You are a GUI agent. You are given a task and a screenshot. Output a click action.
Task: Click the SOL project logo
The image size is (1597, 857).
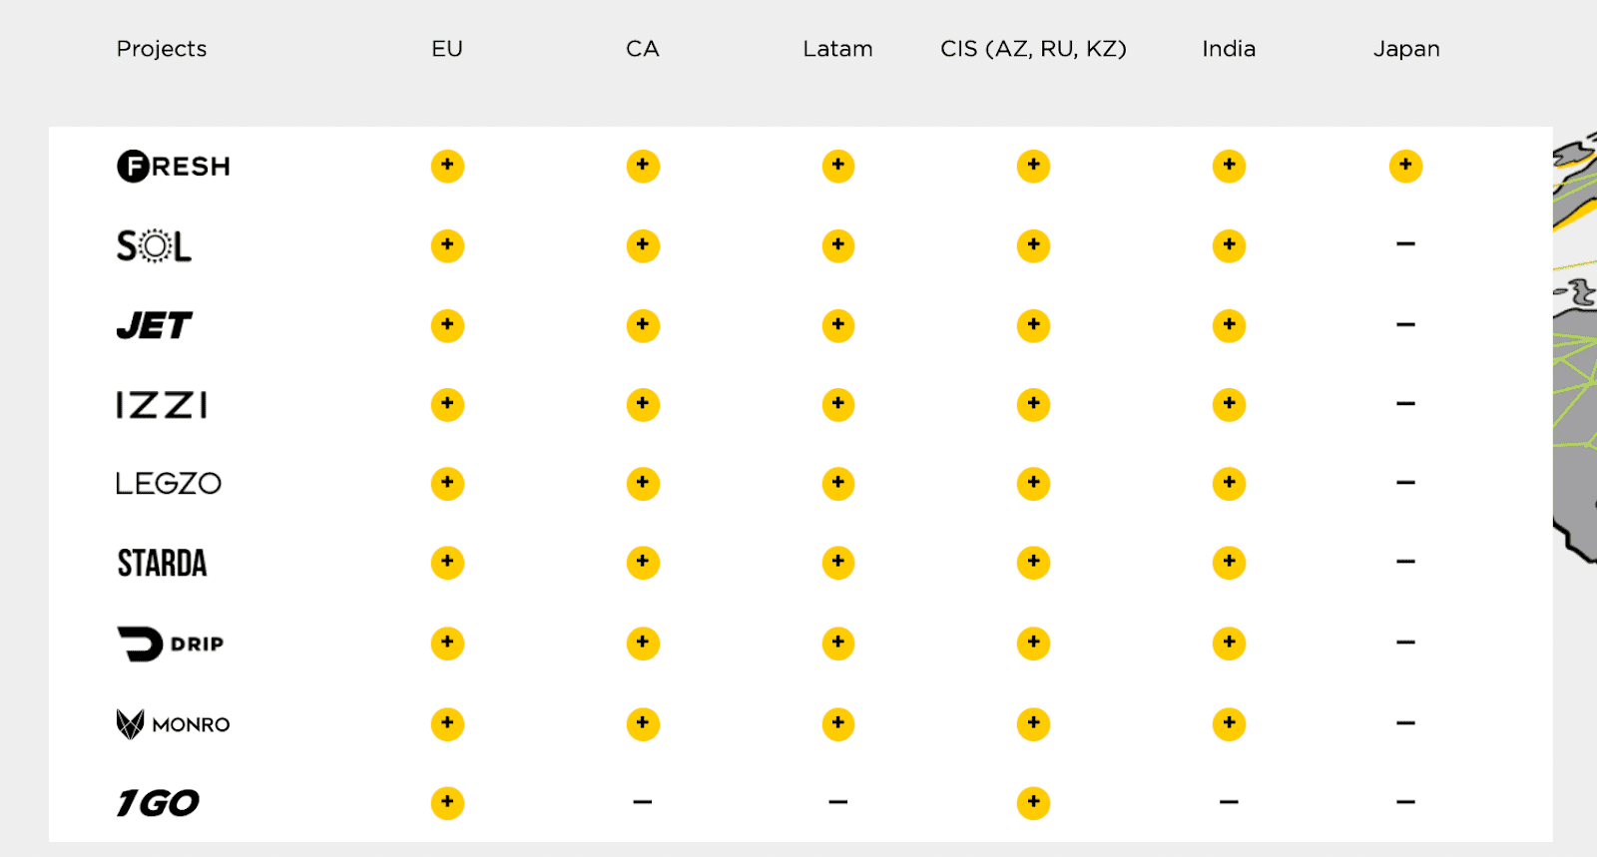(x=154, y=245)
